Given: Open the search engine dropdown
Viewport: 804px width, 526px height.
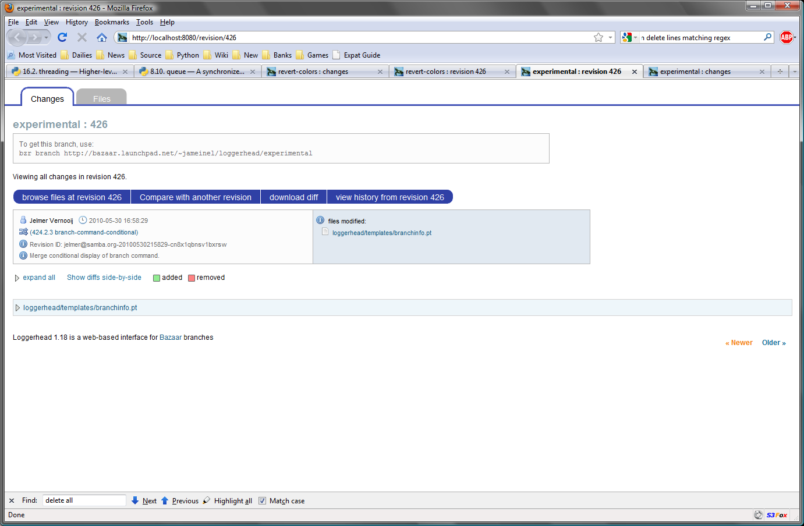Looking at the screenshot, I should click(630, 37).
